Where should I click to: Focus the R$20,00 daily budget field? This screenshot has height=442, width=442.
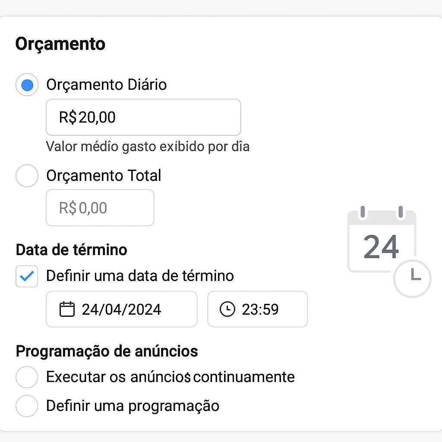(x=143, y=117)
